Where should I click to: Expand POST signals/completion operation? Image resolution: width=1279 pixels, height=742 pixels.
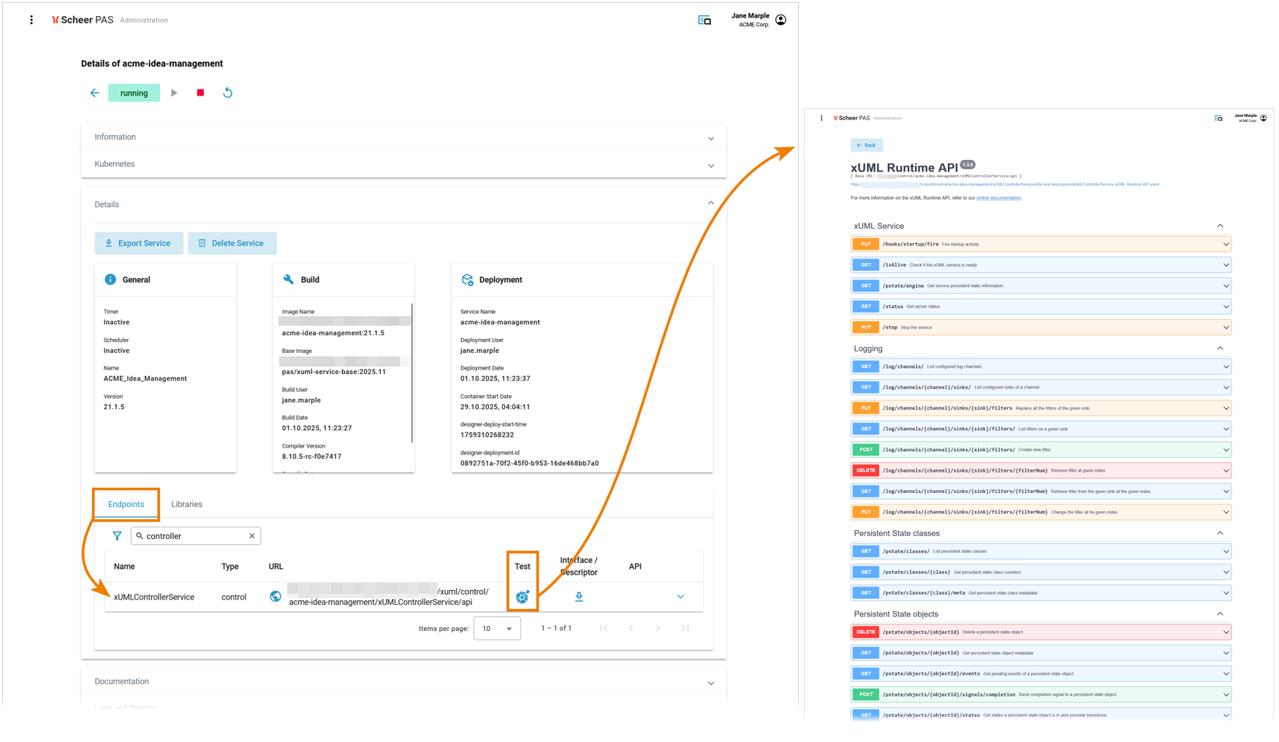(x=1041, y=695)
